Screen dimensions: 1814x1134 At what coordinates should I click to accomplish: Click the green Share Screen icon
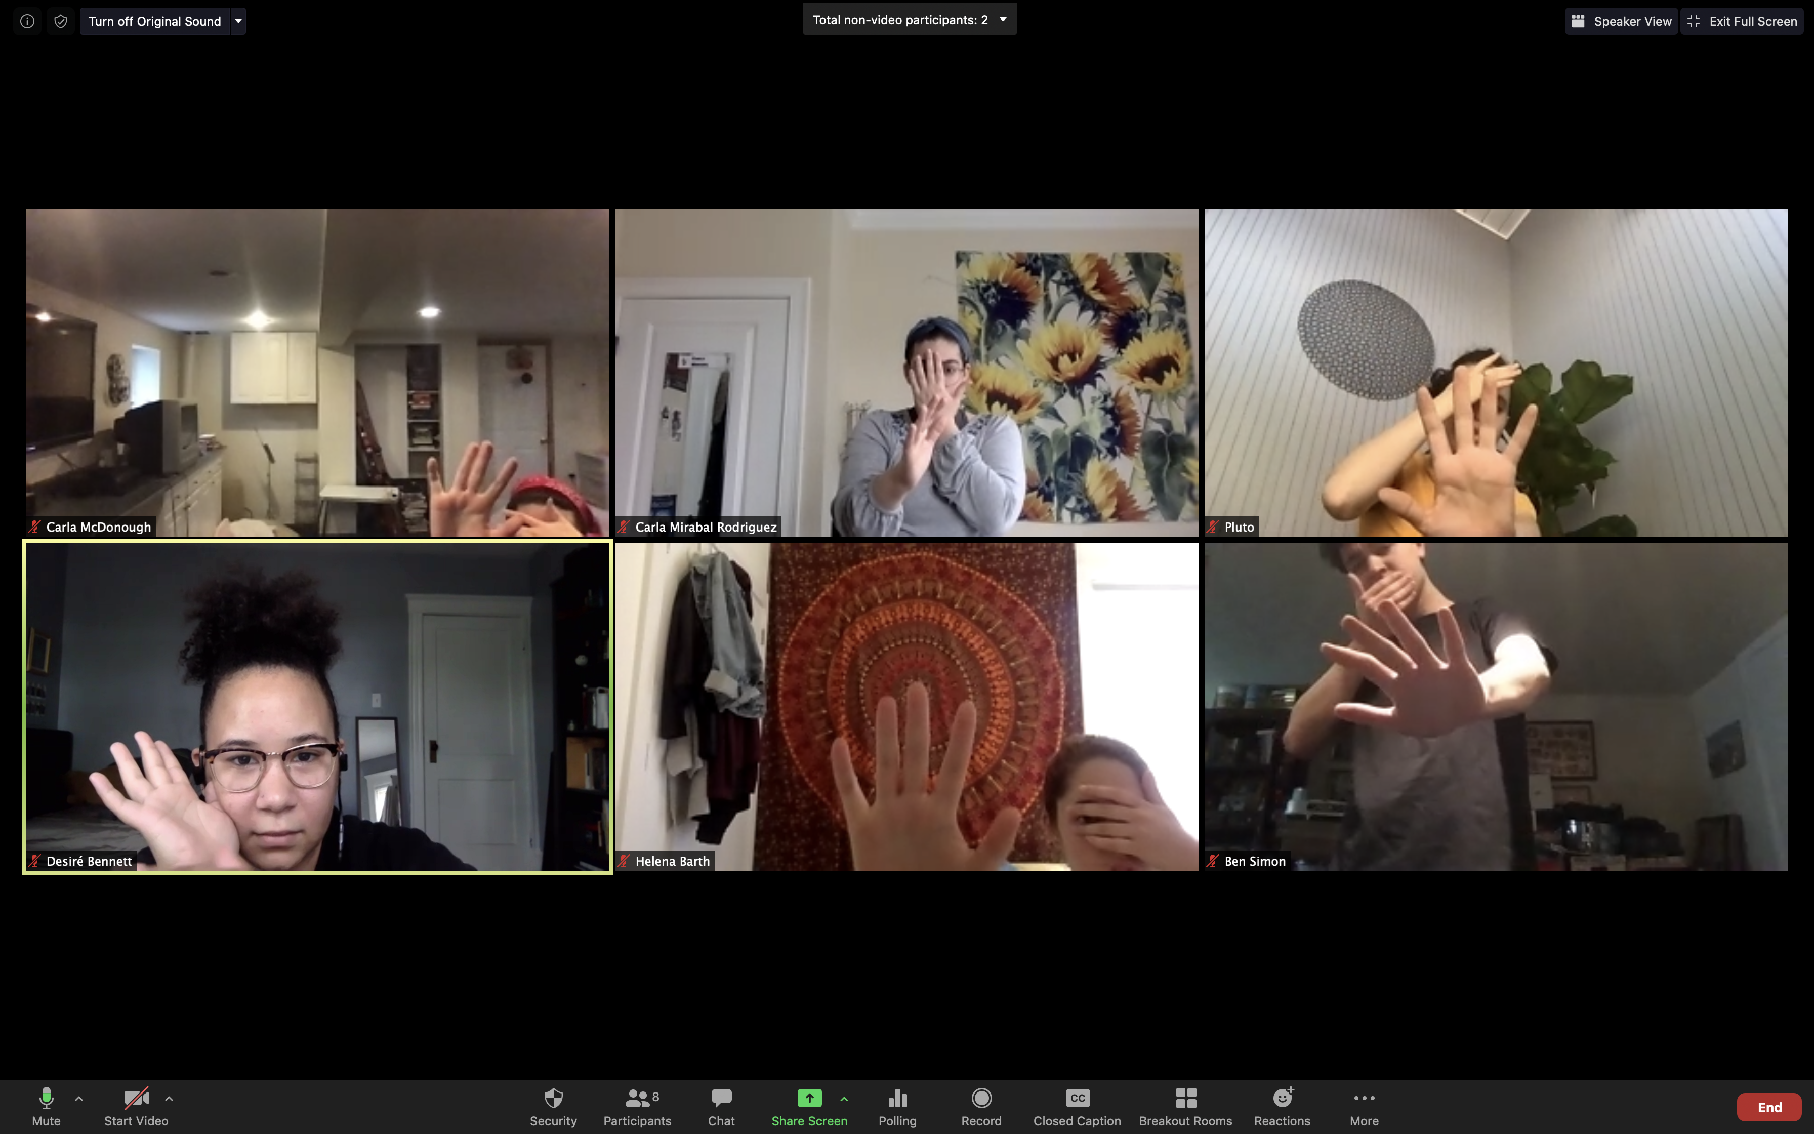tap(809, 1098)
